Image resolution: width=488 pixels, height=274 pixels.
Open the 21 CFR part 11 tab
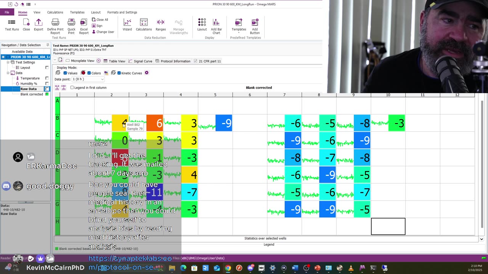point(207,61)
